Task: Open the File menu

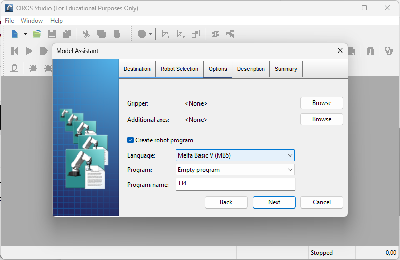Action: (x=9, y=20)
